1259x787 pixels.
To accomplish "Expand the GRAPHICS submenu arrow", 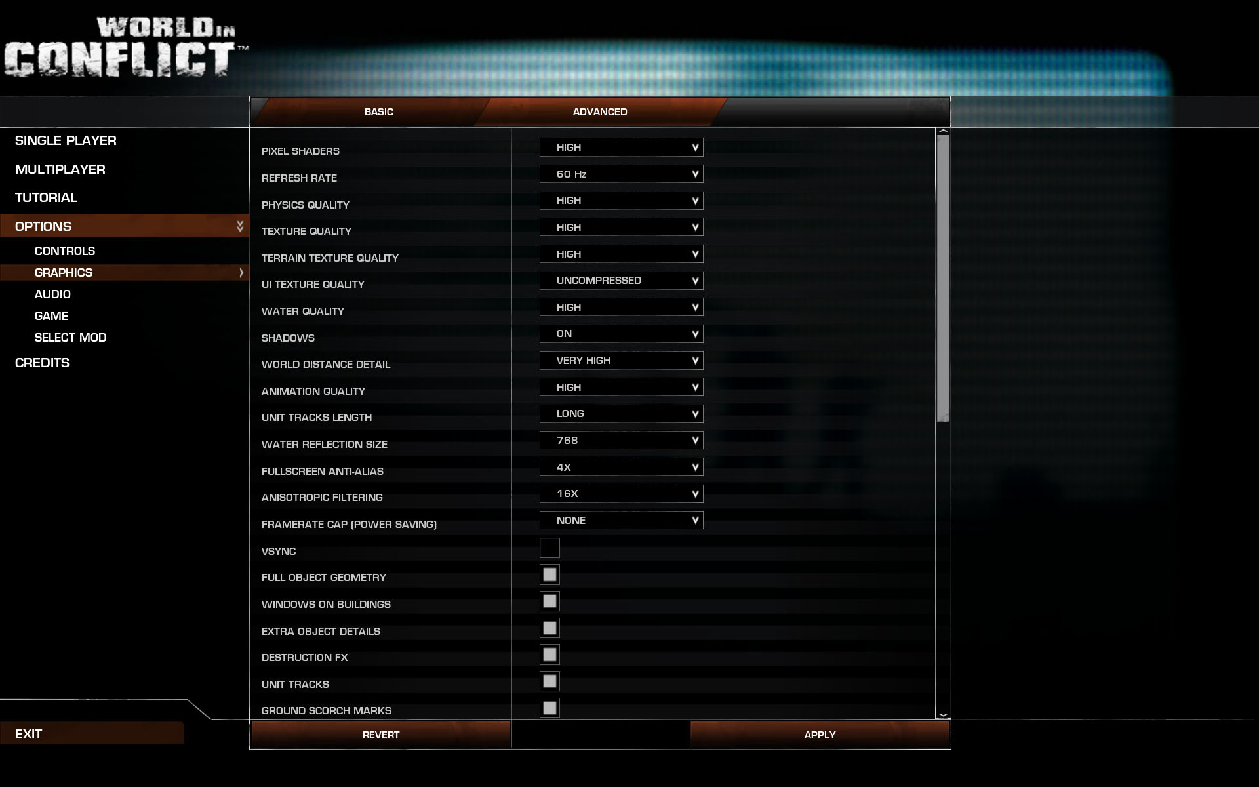I will 239,272.
